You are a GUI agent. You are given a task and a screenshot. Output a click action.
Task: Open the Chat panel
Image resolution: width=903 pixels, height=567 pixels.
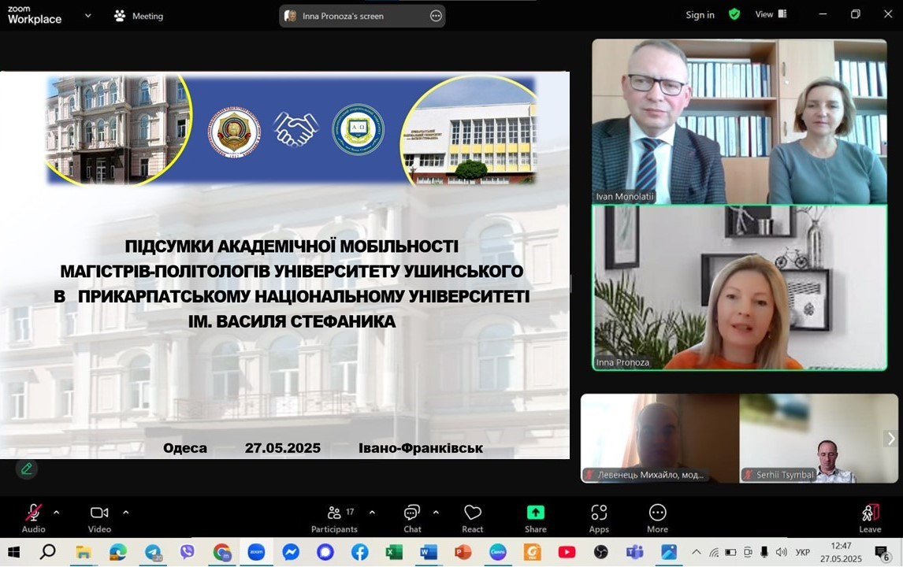(412, 518)
